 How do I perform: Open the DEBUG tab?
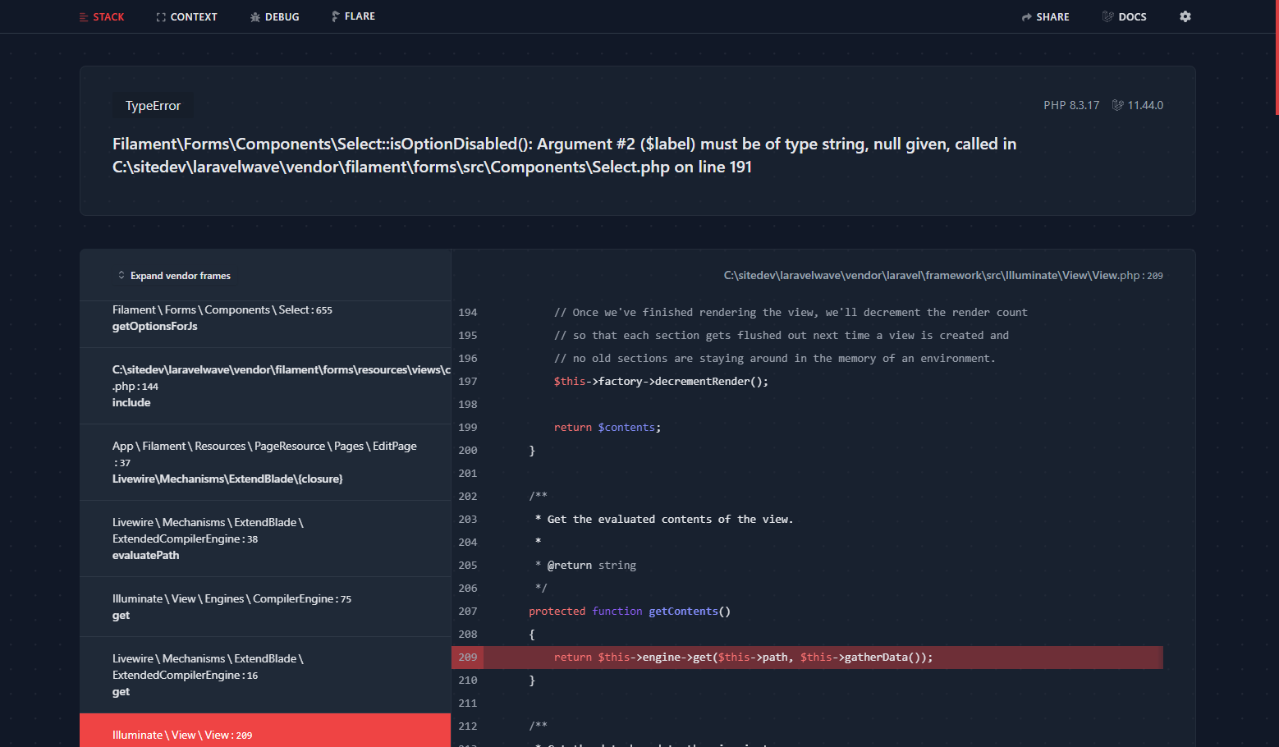pyautogui.click(x=274, y=16)
